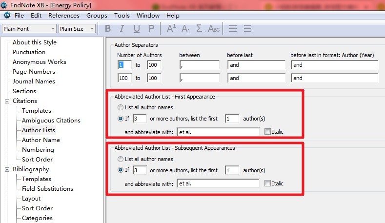Select Sort Order under Citations
Viewport: 385px width, 223px height.
[37, 160]
